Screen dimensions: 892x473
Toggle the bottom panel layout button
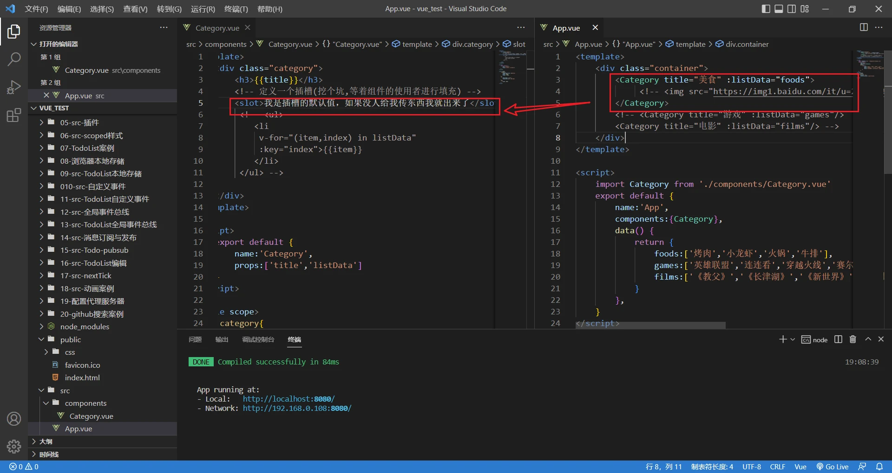(x=779, y=9)
